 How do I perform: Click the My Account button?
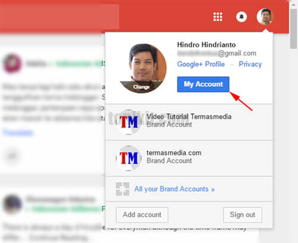[203, 84]
